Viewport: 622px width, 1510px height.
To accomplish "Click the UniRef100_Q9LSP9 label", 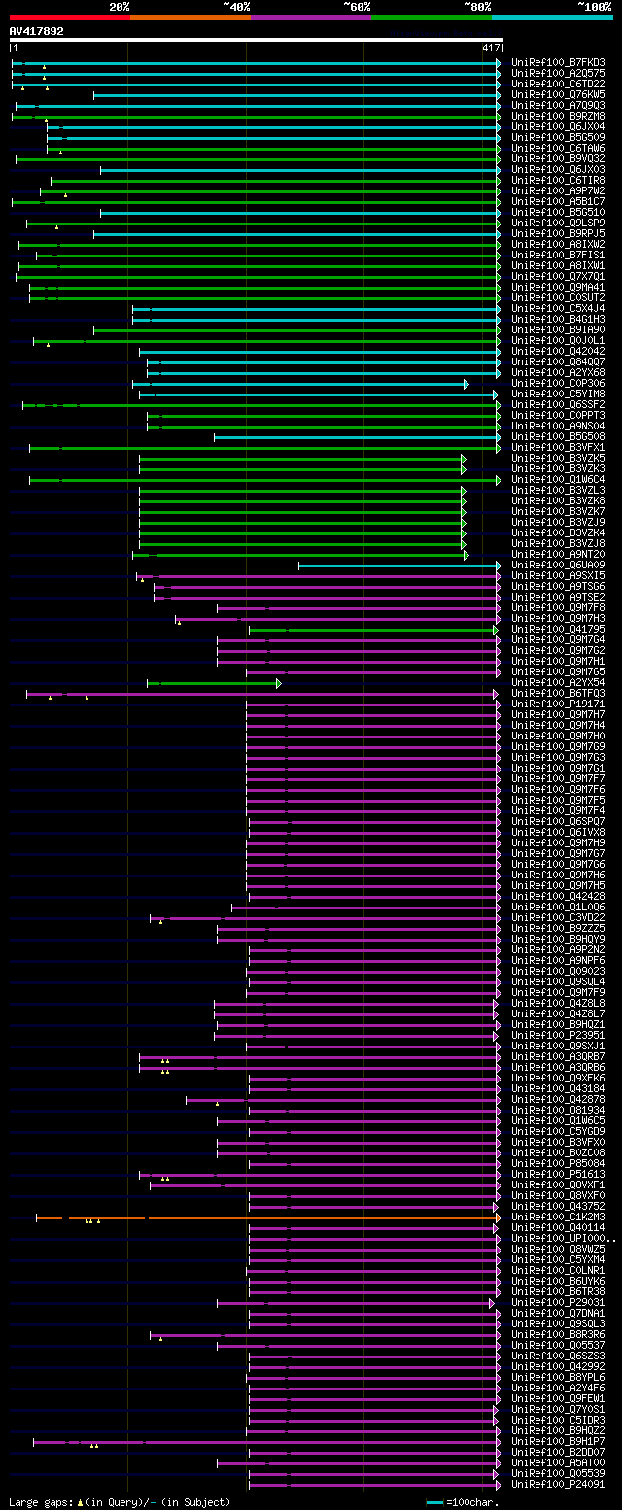I will (x=558, y=223).
